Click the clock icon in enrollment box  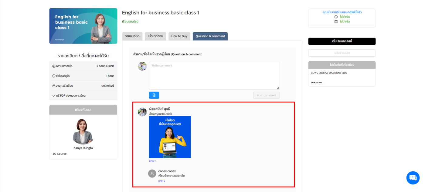tap(336, 17)
